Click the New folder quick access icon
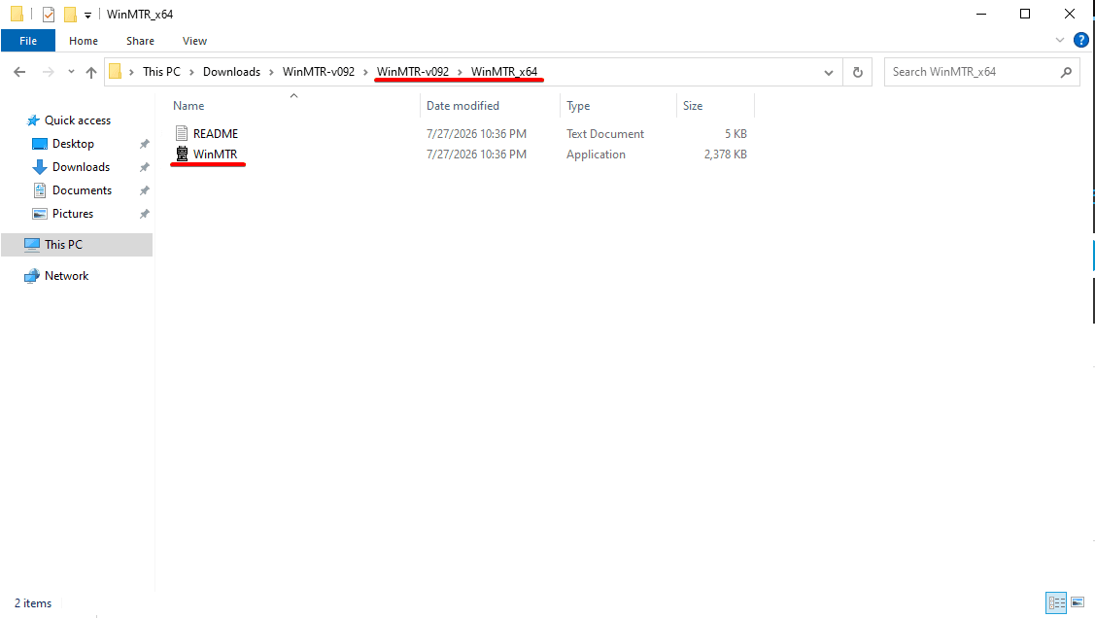Viewport: 1095px width, 618px height. pyautogui.click(x=70, y=14)
